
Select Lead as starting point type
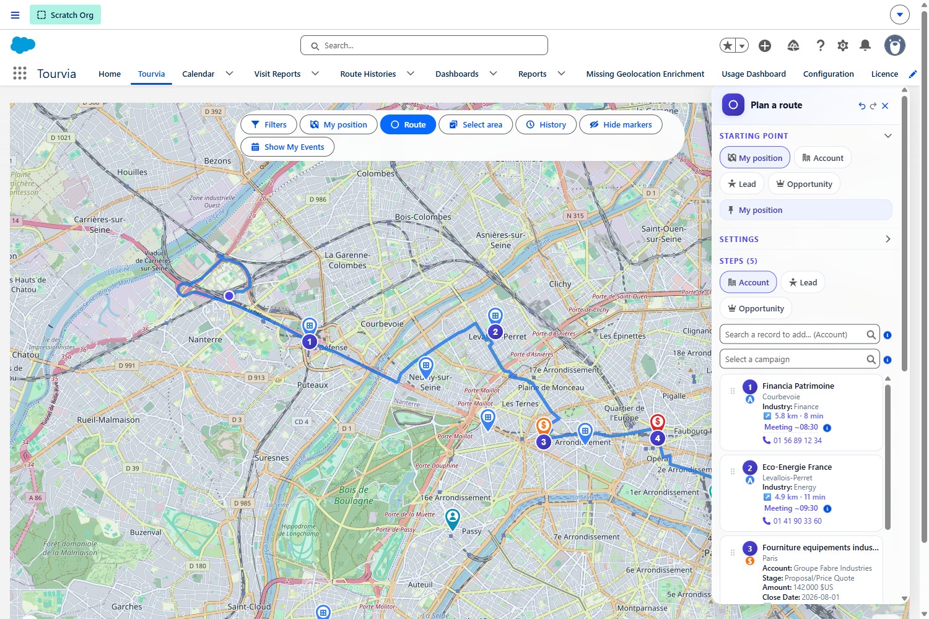pyautogui.click(x=741, y=184)
